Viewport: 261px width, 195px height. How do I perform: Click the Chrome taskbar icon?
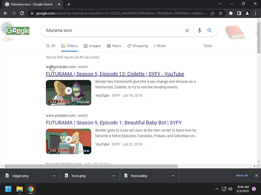pos(31,189)
